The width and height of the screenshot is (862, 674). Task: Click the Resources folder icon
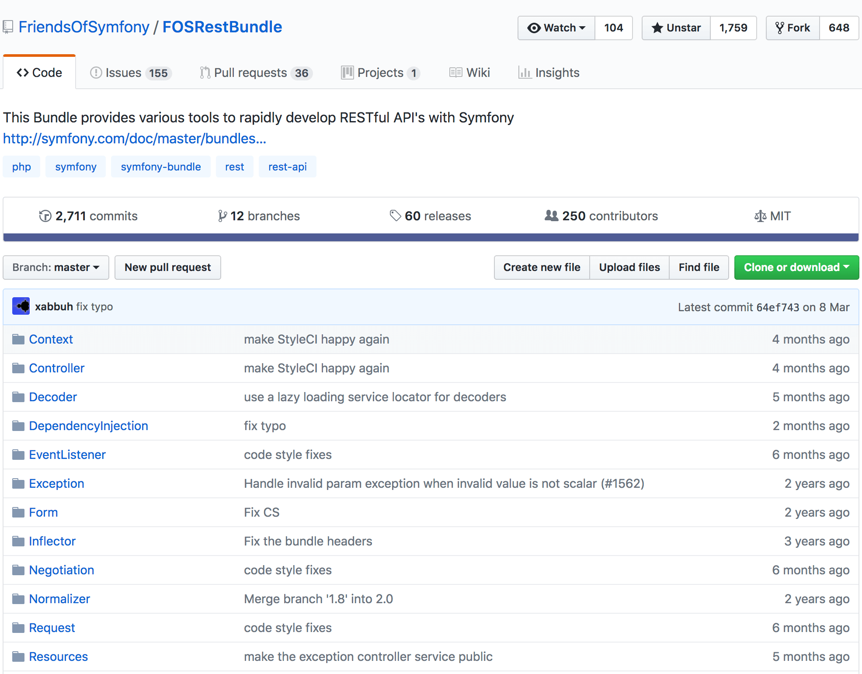click(18, 657)
